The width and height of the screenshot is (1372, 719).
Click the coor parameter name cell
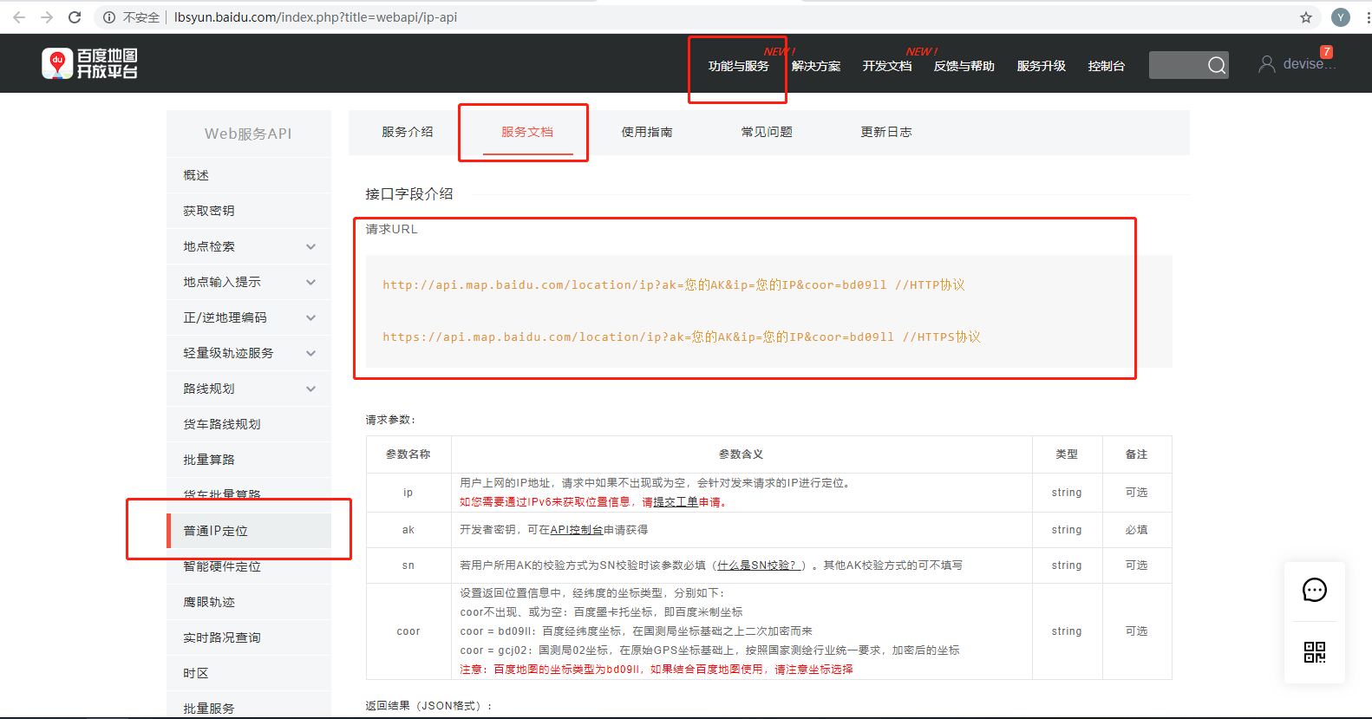[x=408, y=631]
